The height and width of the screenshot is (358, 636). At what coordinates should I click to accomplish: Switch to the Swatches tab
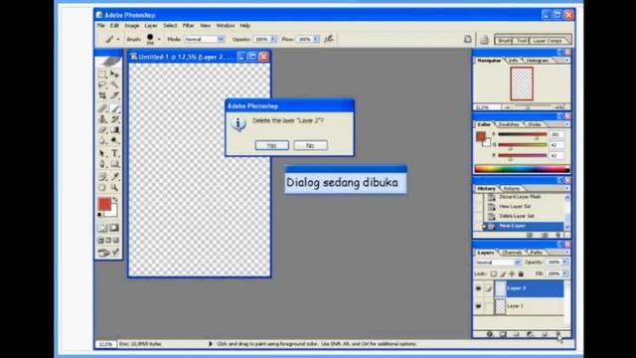(509, 124)
